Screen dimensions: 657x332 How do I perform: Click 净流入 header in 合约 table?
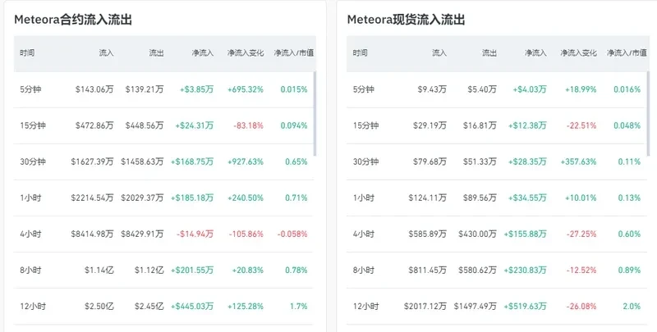click(203, 53)
